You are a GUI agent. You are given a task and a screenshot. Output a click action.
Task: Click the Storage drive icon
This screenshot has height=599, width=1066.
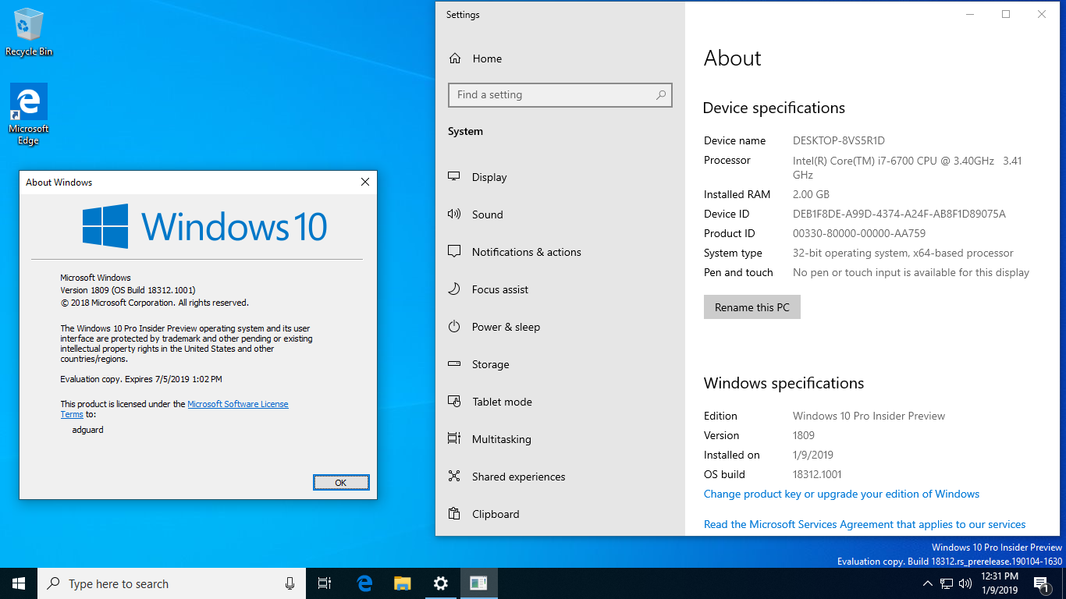(x=454, y=364)
